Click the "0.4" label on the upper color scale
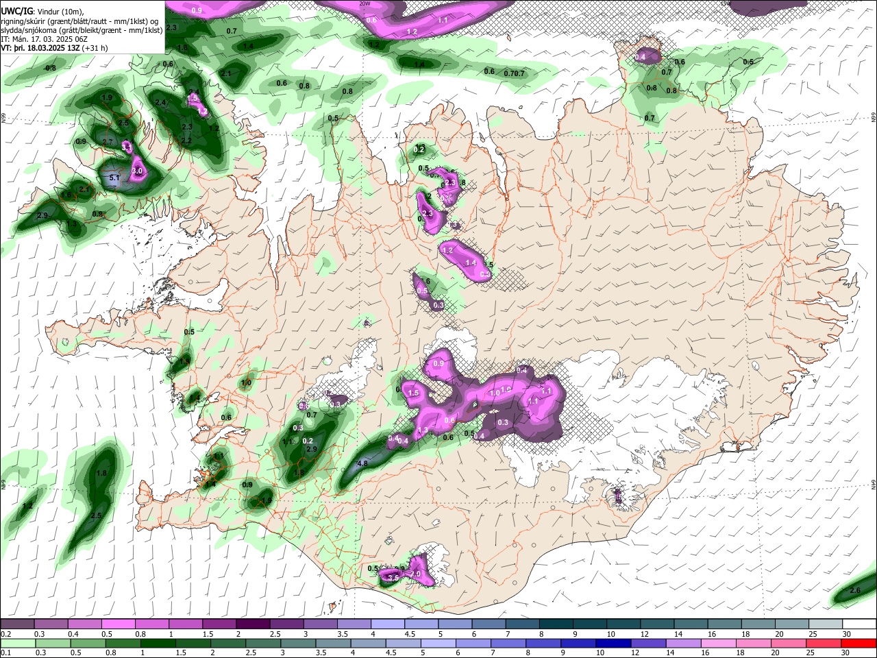 [x=73, y=634]
